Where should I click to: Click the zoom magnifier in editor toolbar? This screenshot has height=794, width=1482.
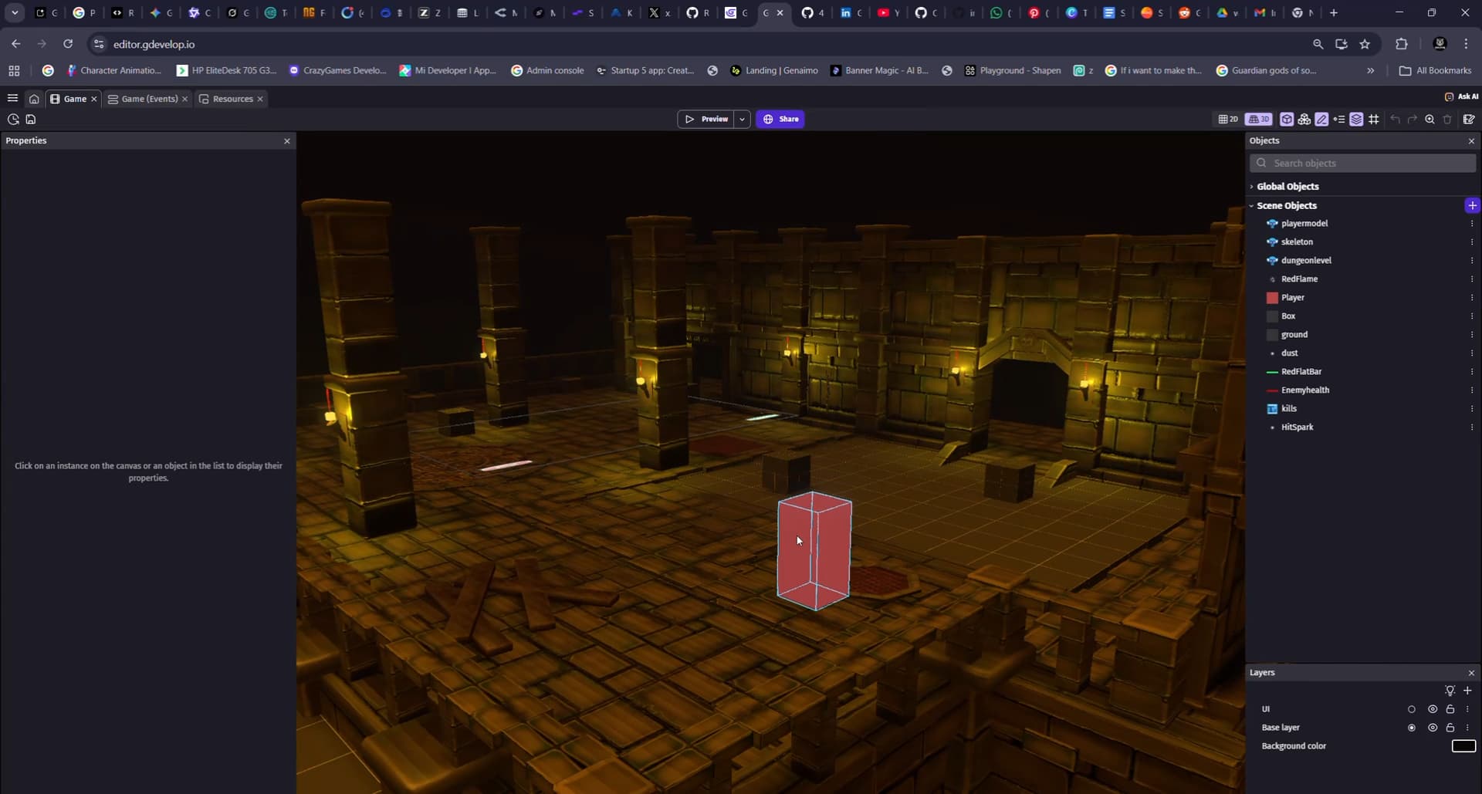tap(1430, 120)
